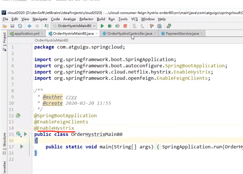Image resolution: width=243 pixels, height=174 pixels.
Task: Click the @EnableHystrix annotation on line 14
Action: [54, 128]
